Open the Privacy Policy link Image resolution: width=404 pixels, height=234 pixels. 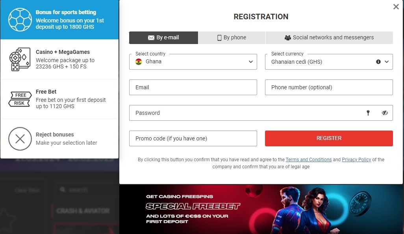click(356, 160)
